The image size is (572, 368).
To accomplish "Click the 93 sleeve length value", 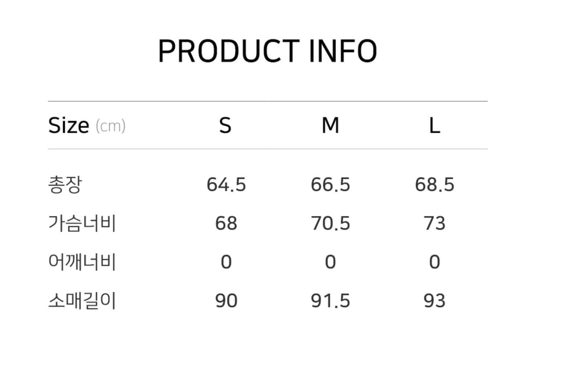I will pyautogui.click(x=435, y=301).
